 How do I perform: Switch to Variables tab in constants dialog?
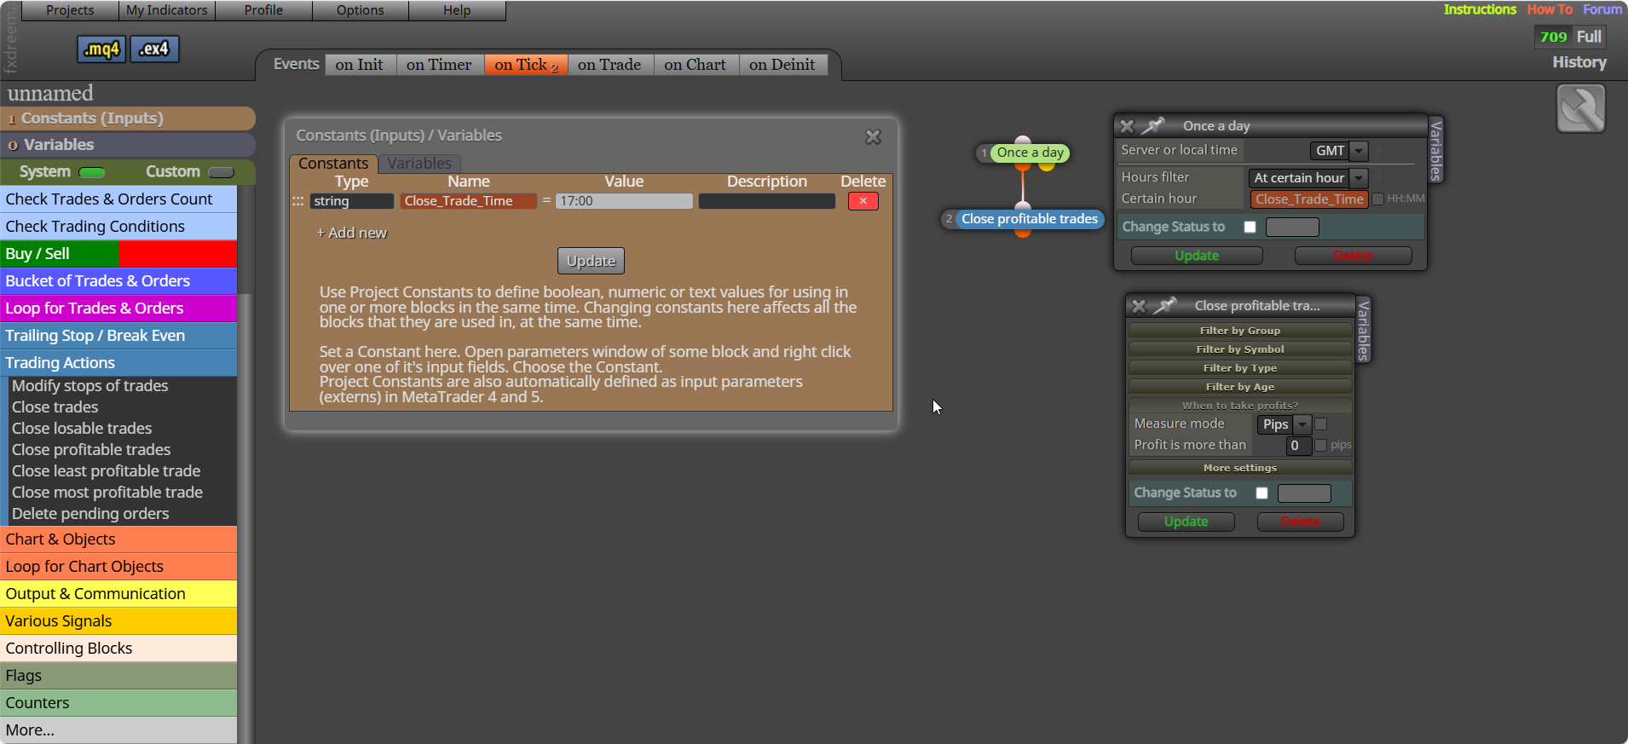(419, 164)
